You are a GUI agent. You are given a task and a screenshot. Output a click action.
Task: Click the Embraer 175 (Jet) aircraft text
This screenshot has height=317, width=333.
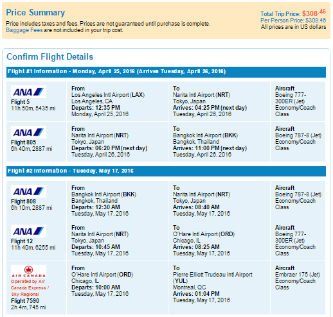298,275
